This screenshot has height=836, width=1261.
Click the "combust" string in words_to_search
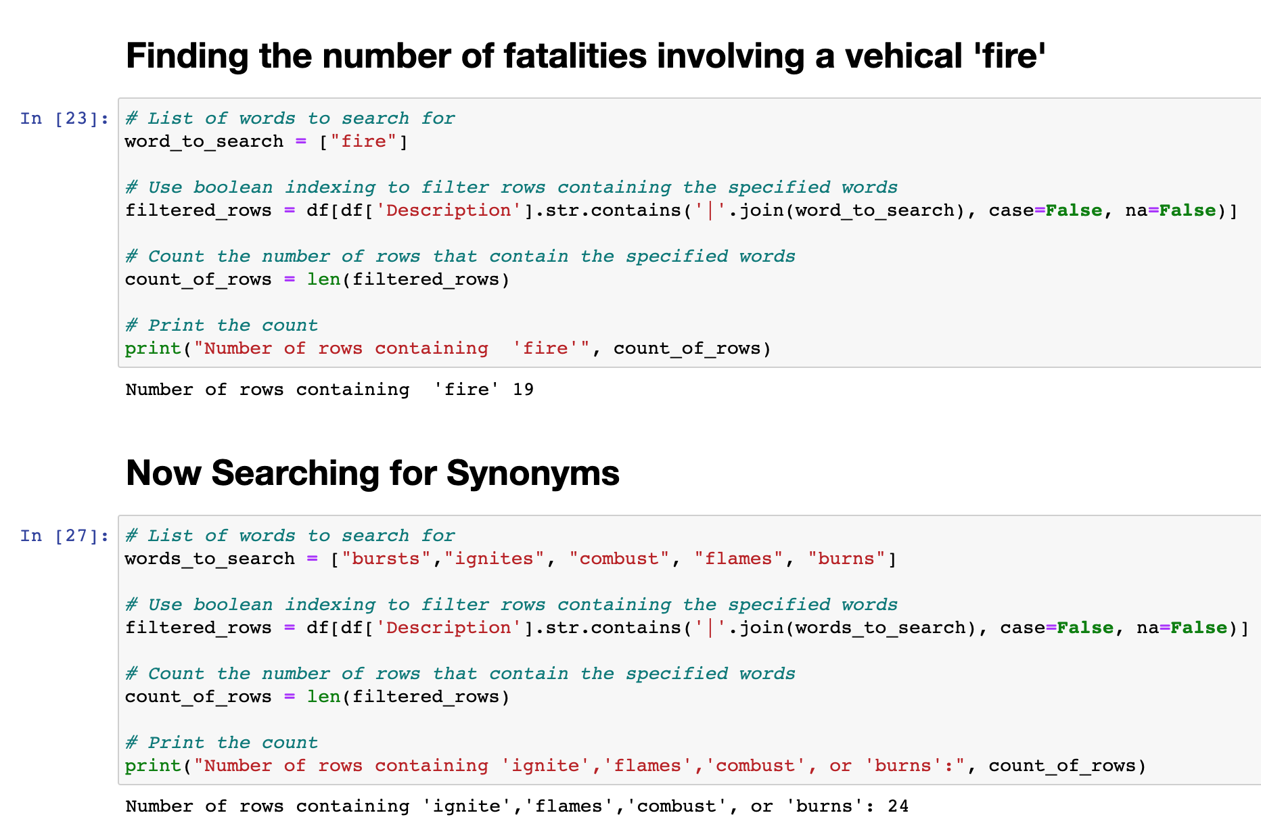619,559
